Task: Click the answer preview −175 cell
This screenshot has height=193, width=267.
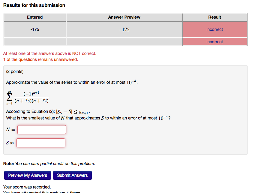Action: tap(124, 29)
